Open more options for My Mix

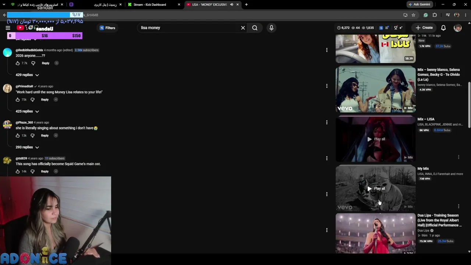click(458, 206)
